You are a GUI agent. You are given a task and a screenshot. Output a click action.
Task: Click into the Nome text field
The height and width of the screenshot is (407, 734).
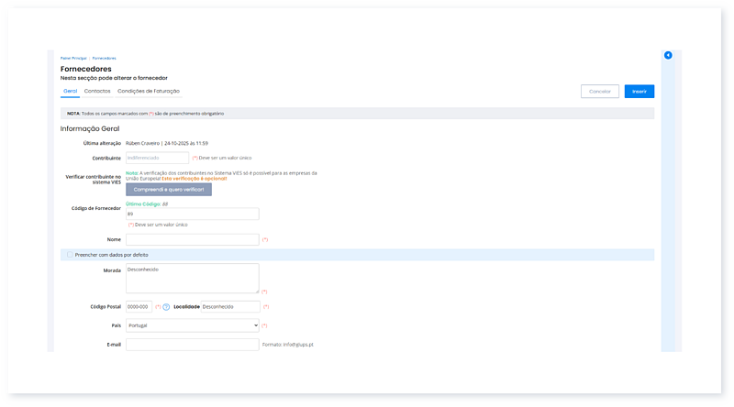(192, 239)
